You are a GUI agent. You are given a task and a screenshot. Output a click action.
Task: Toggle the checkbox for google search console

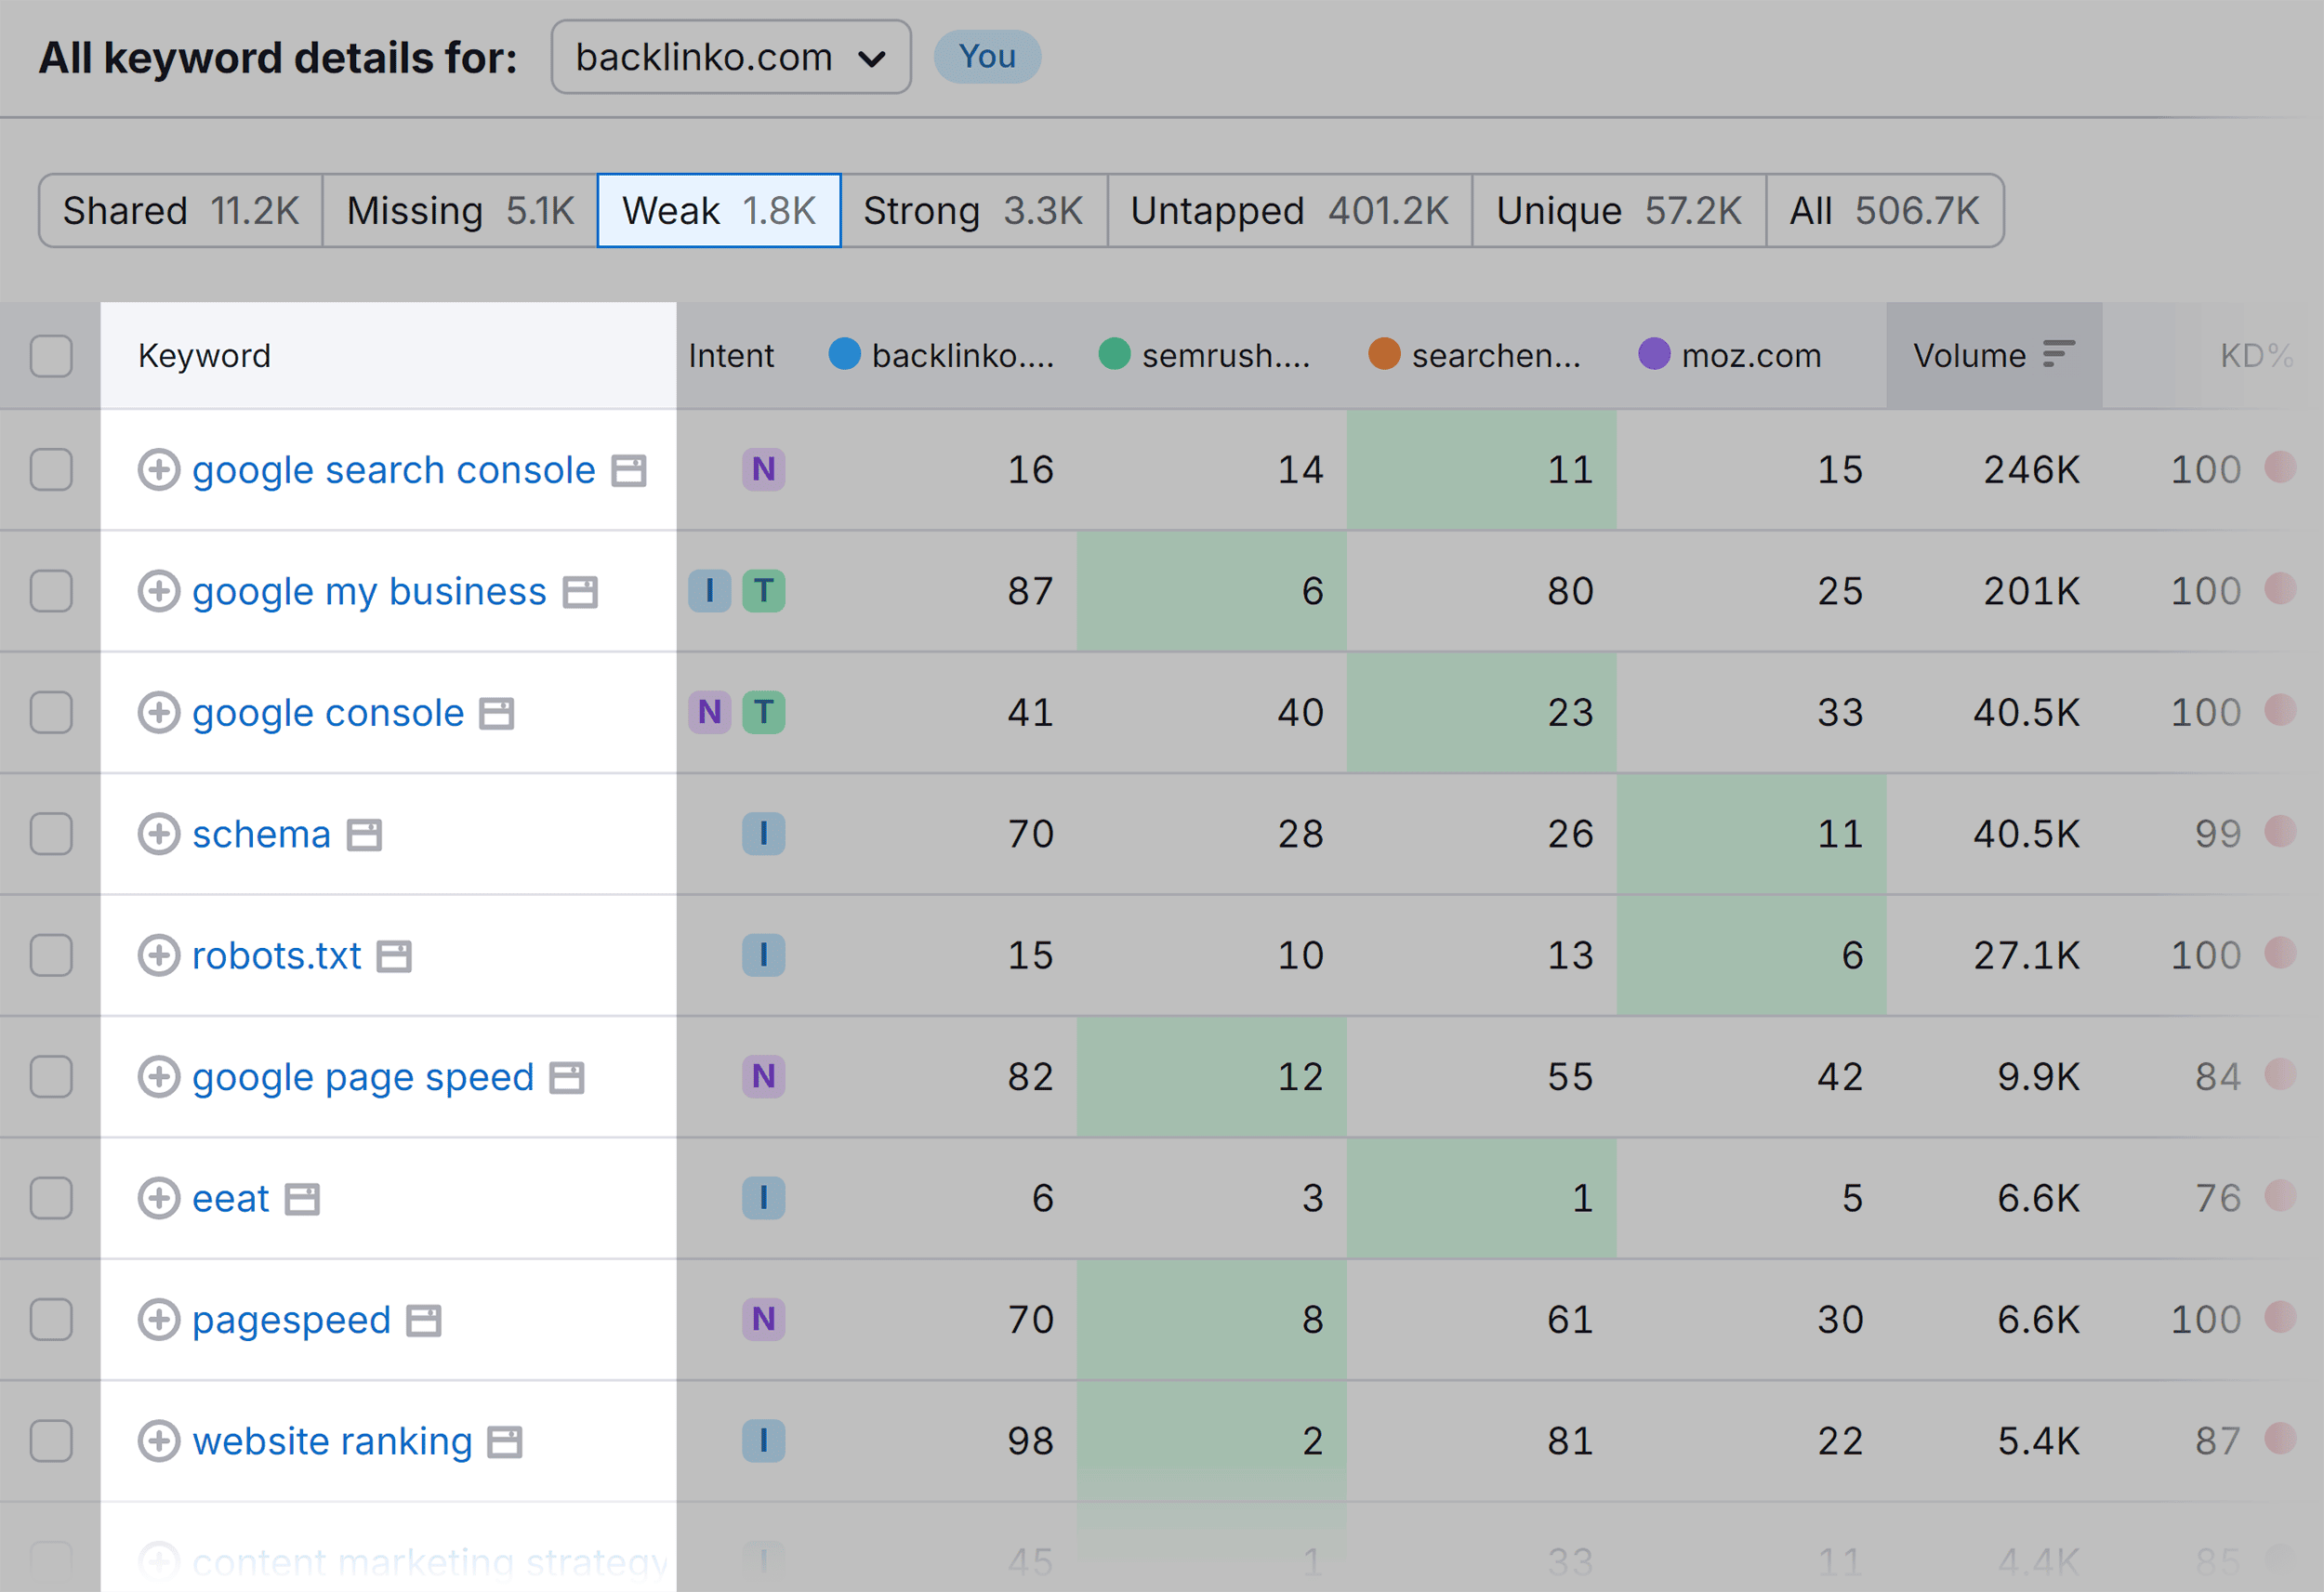(51, 467)
